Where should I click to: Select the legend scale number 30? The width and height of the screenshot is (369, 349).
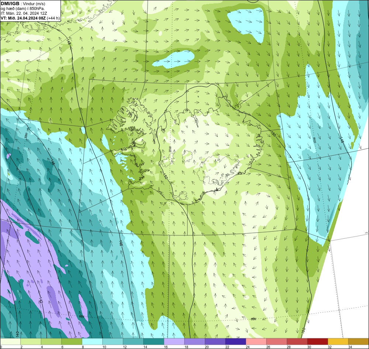[x=309, y=347]
